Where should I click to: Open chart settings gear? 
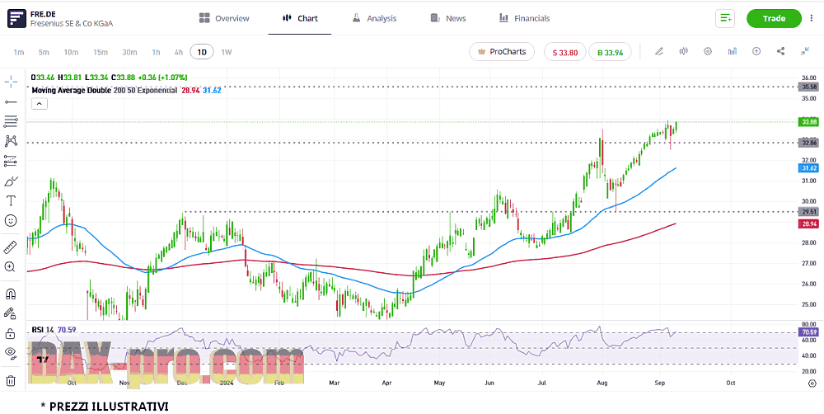coord(708,52)
